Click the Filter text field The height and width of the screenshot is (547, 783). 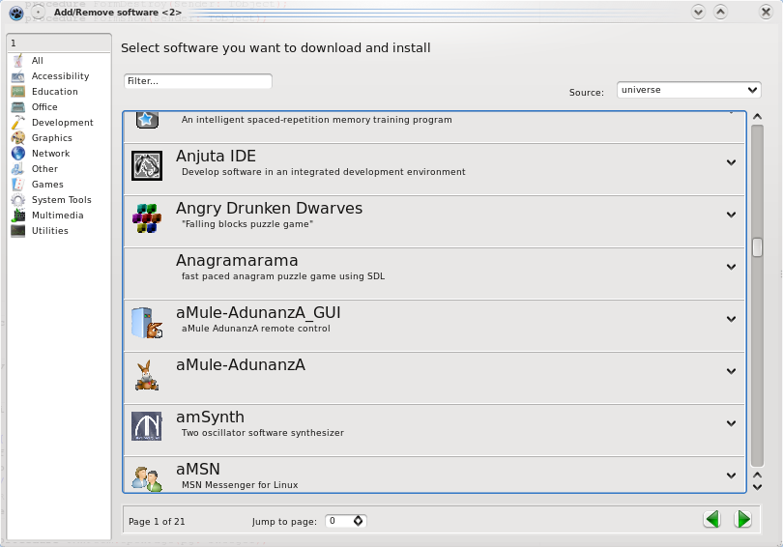coord(198,81)
